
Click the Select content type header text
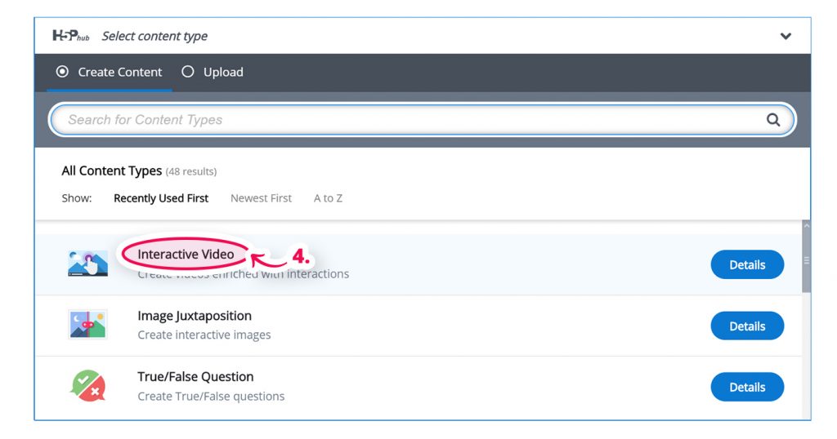pyautogui.click(x=154, y=36)
